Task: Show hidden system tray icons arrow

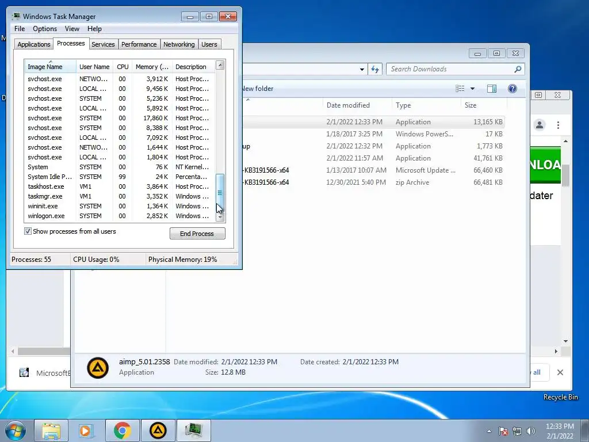Action: [489, 431]
